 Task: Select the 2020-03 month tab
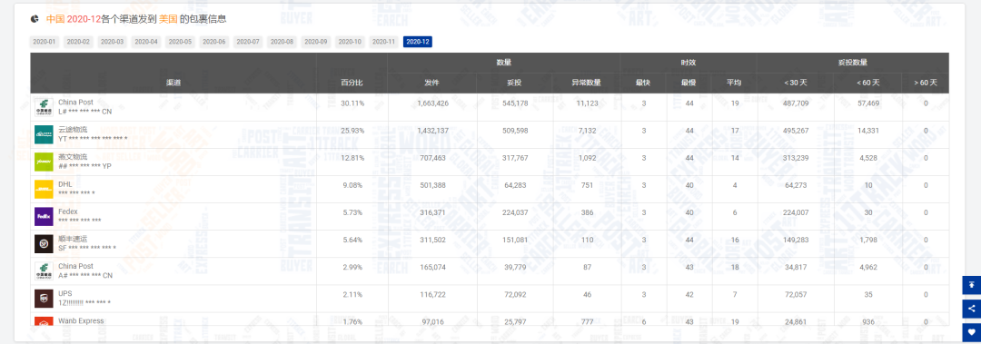[x=112, y=42]
